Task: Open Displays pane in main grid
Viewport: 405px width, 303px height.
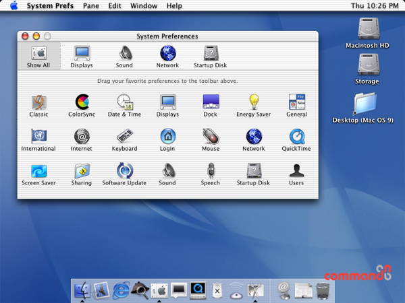Action: (x=167, y=106)
